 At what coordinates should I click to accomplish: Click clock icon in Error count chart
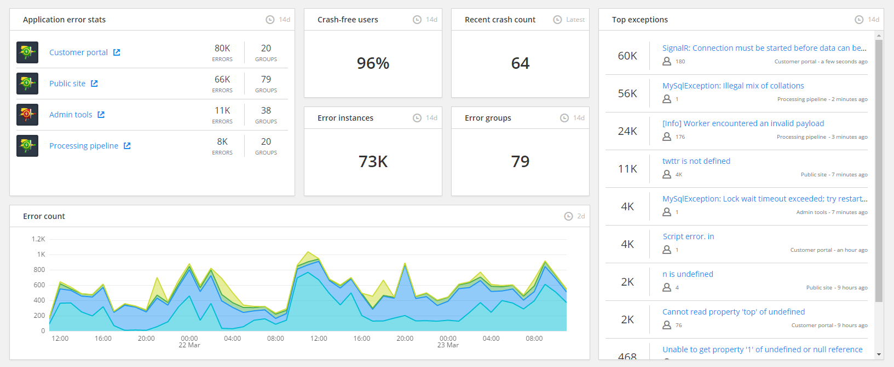[568, 216]
